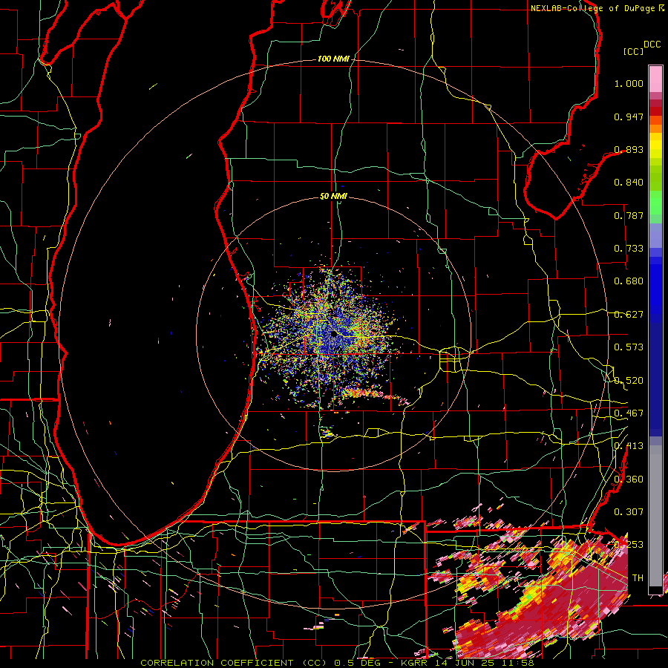Click the 0.947 legend value

point(629,117)
